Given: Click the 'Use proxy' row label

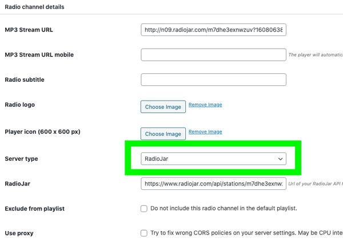Looking at the screenshot, I should tap(19, 233).
